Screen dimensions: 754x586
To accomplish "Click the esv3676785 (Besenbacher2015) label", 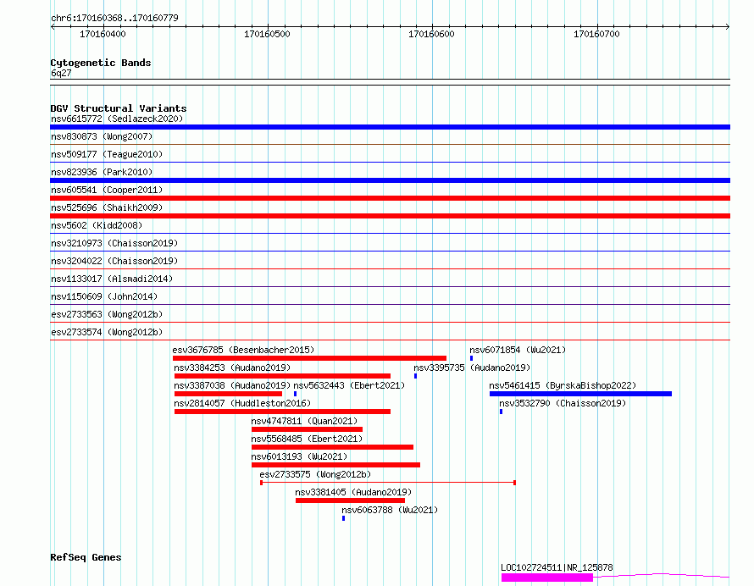I will tap(243, 350).
